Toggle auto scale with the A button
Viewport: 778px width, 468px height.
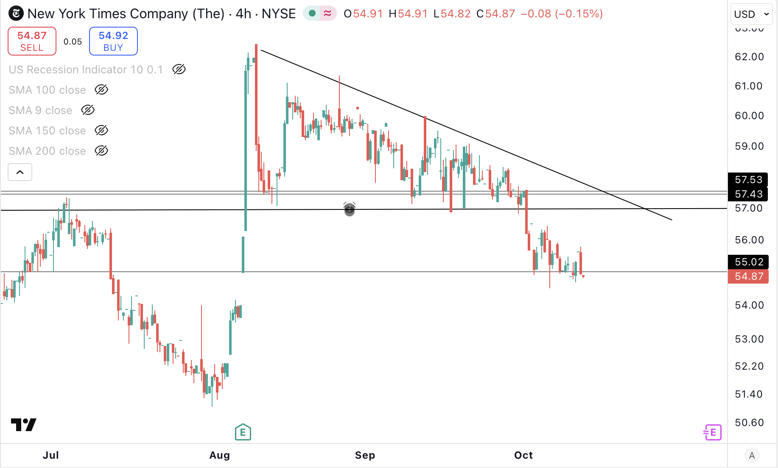752,455
